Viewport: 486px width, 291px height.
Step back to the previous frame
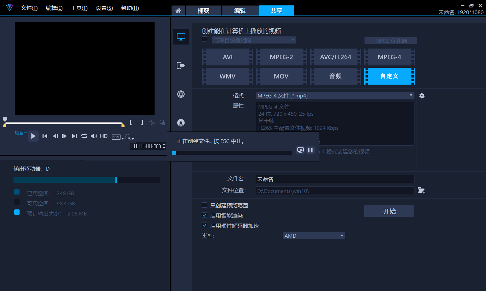(55, 136)
